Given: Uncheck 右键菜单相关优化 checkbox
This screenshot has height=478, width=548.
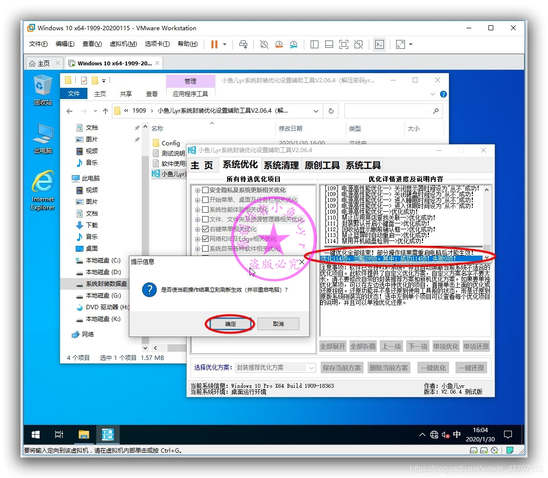Looking at the screenshot, I should pyautogui.click(x=206, y=229).
